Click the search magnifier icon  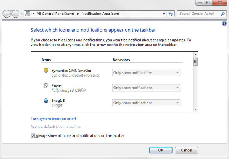pyautogui.click(x=223, y=14)
